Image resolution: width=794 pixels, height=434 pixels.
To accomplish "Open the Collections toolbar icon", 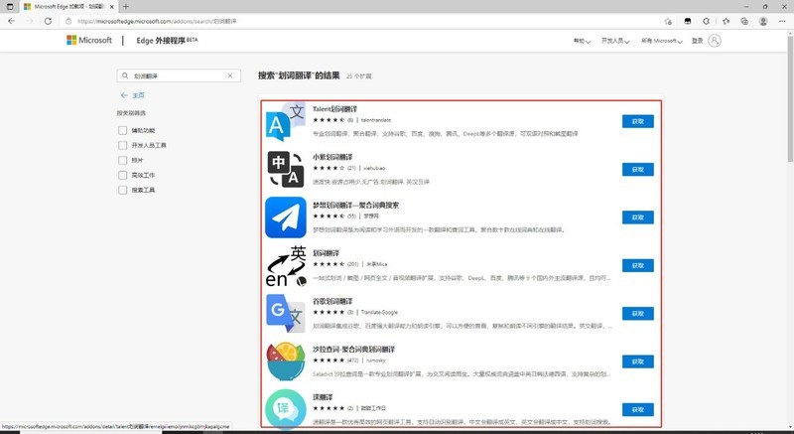I will tap(744, 21).
